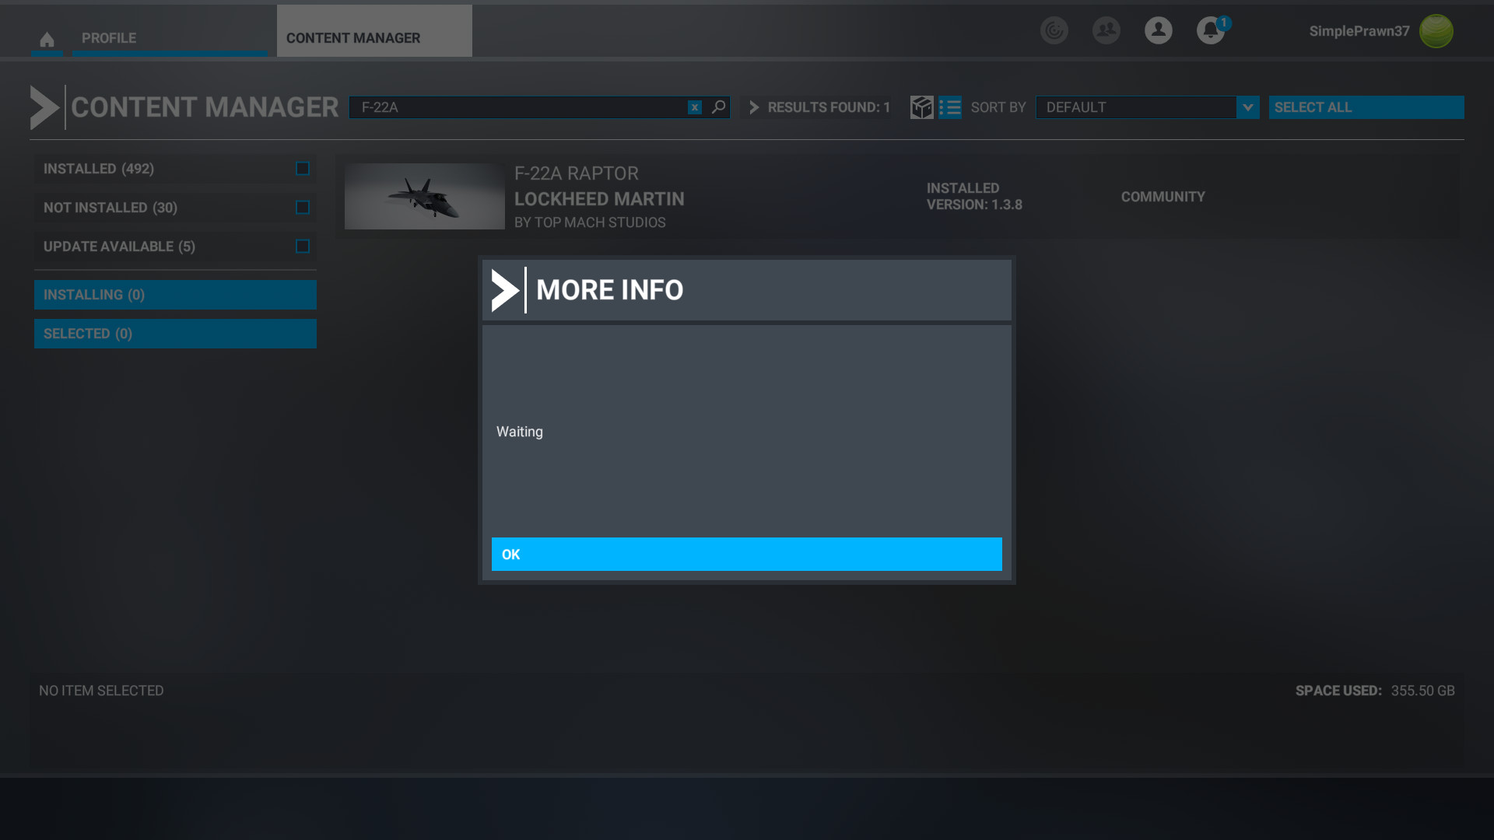Switch to list view icon
The height and width of the screenshot is (840, 1494).
[x=949, y=107]
